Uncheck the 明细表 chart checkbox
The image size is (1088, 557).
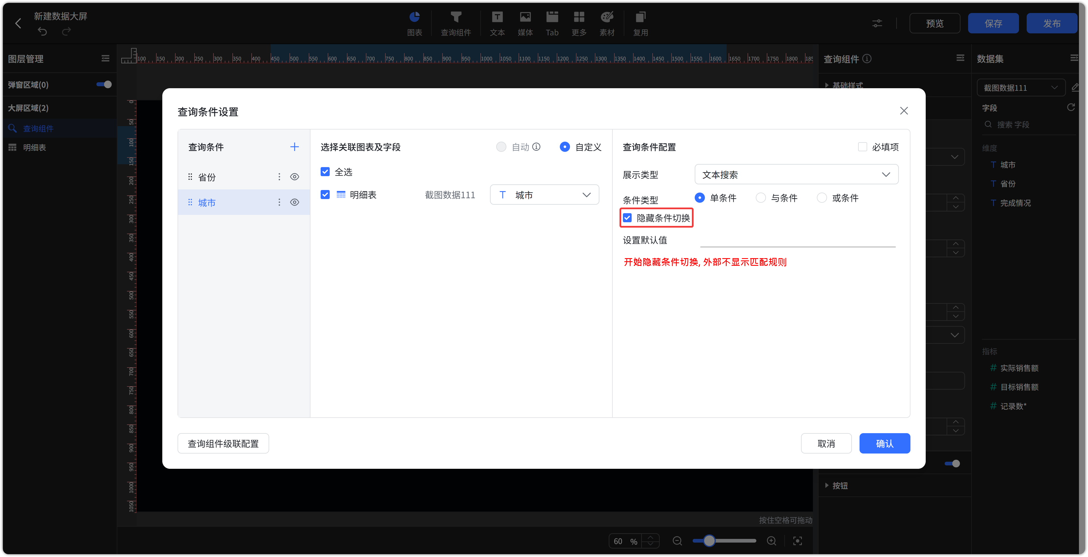click(x=325, y=195)
